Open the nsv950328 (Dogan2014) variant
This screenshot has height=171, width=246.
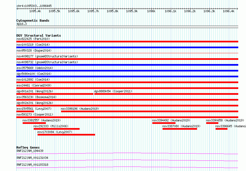(x=34, y=50)
